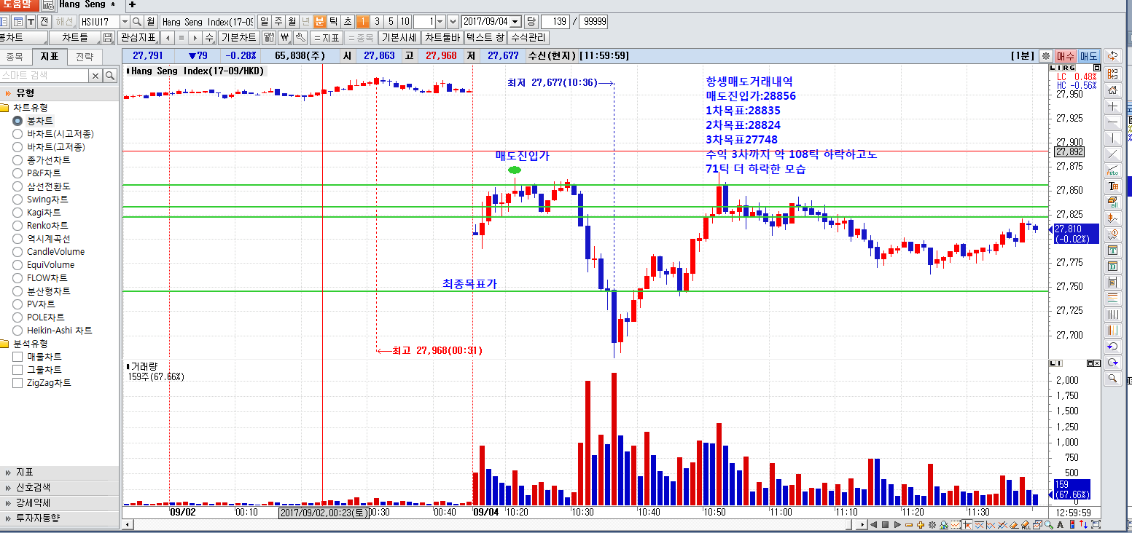Select the 종가선차트 radio button

pyautogui.click(x=17, y=160)
